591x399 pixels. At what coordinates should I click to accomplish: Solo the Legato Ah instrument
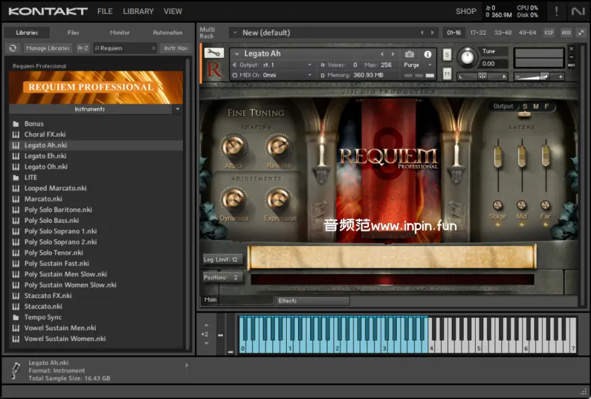coord(447,55)
